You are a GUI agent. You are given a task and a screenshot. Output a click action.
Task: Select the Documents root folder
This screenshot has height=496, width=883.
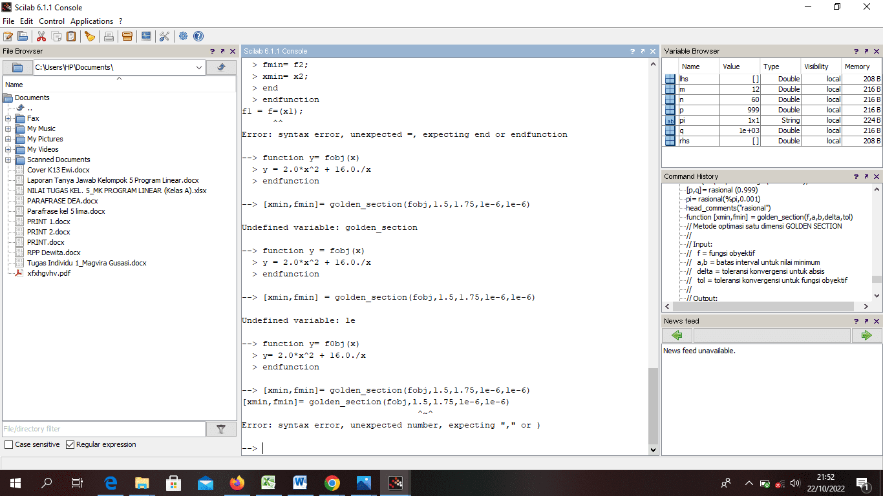point(32,98)
